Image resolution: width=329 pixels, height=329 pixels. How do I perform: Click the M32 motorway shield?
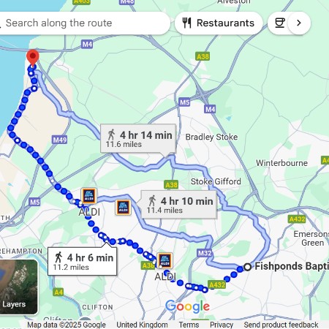204,253
